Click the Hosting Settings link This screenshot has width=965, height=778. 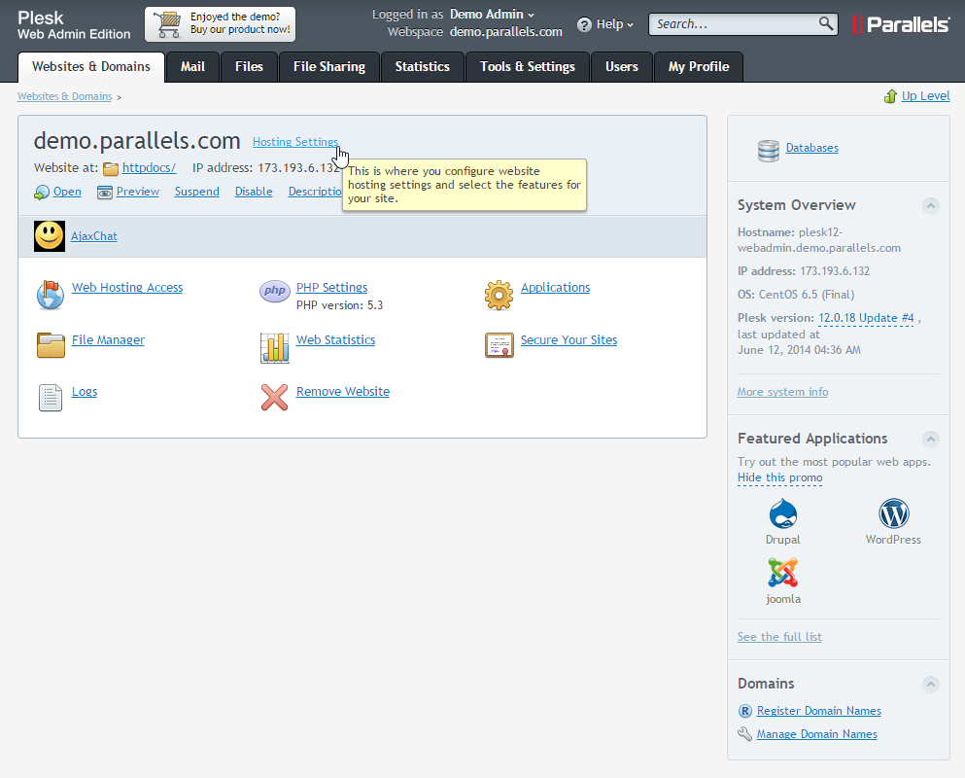point(295,142)
